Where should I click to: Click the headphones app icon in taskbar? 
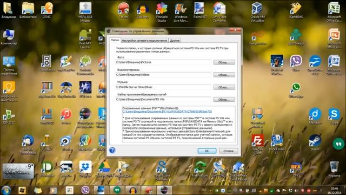[x=133, y=190]
